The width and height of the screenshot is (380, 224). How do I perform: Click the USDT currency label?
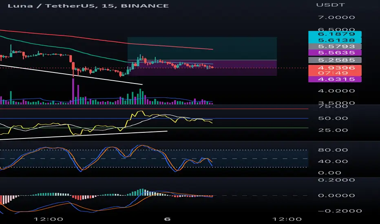[331, 5]
